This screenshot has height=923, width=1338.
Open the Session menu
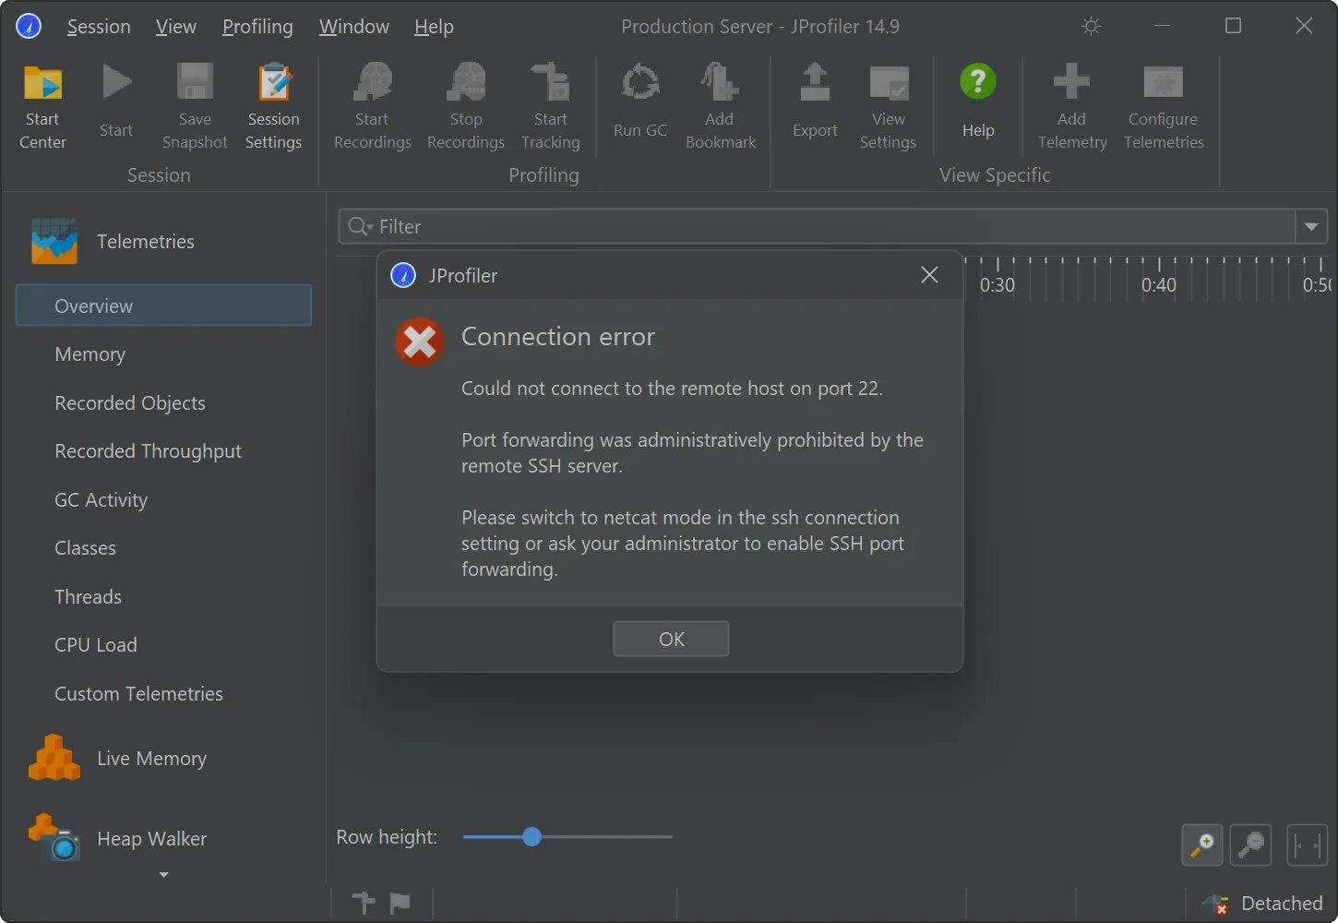coord(99,27)
